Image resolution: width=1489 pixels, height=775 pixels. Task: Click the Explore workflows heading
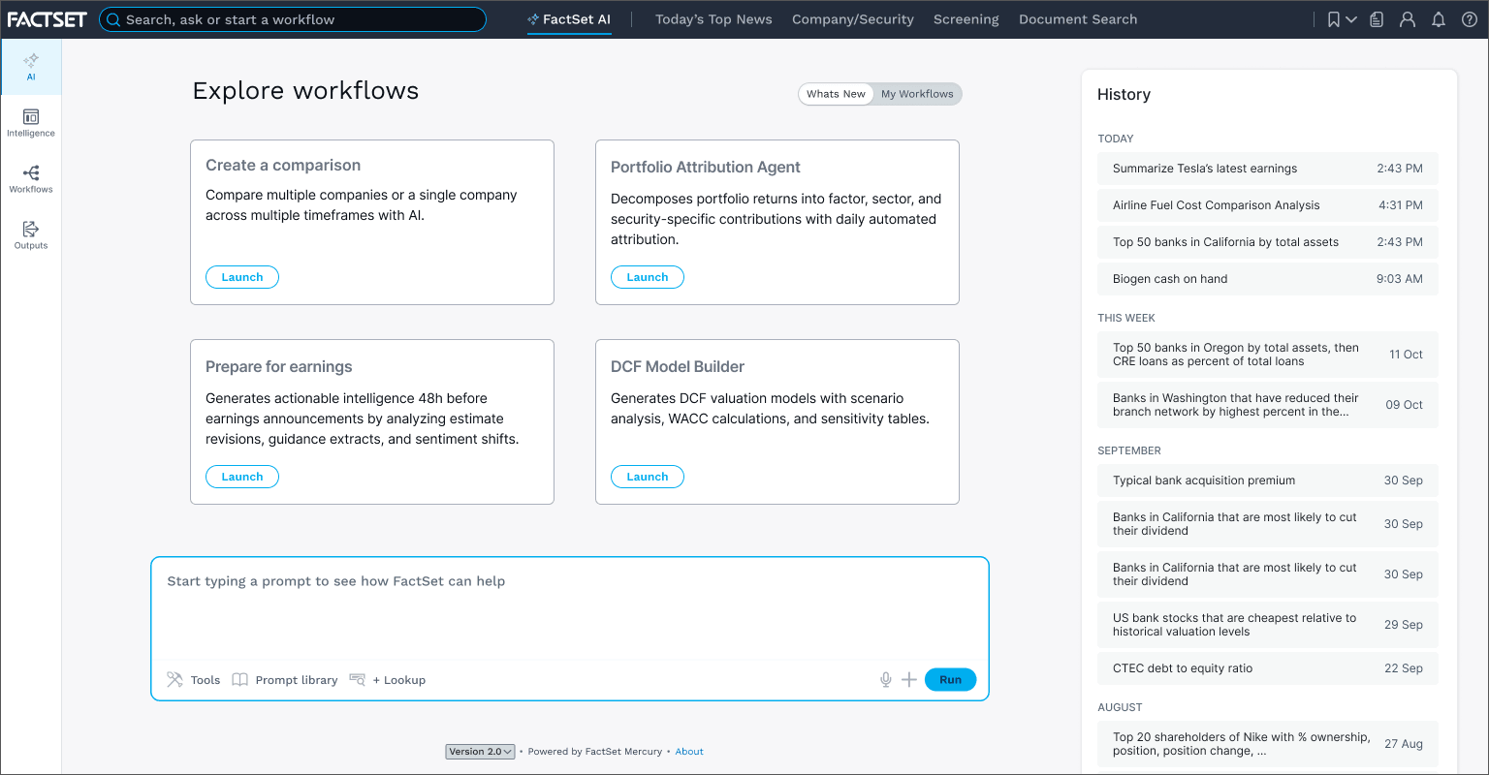pos(305,91)
